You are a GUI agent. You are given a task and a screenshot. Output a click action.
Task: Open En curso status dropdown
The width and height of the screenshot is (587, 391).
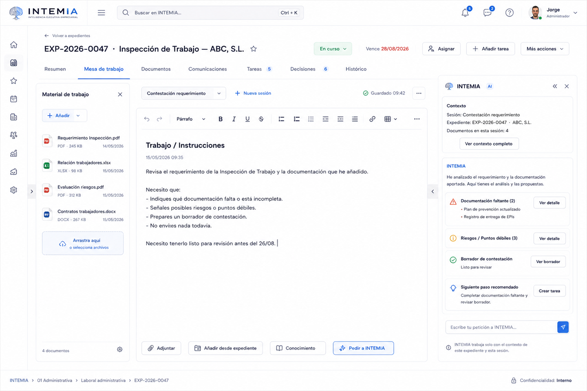333,49
